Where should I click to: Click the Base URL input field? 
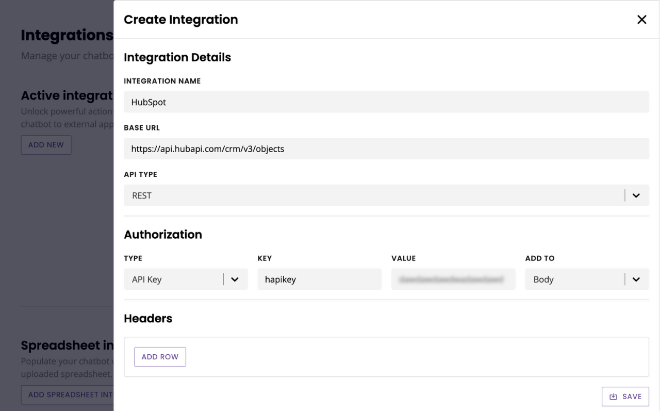point(386,149)
